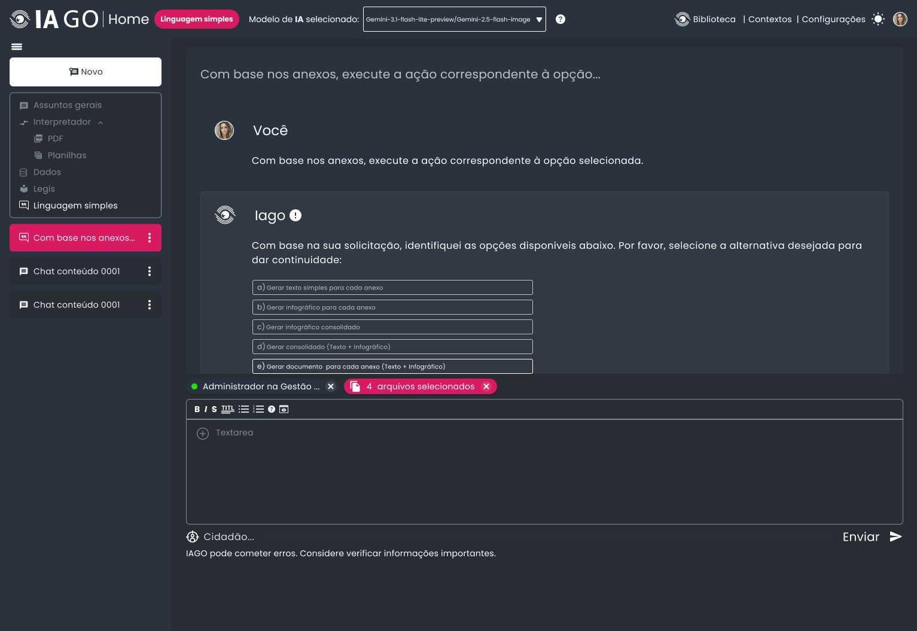
Task: Open Contextos in the top navigation
Action: coord(770,19)
